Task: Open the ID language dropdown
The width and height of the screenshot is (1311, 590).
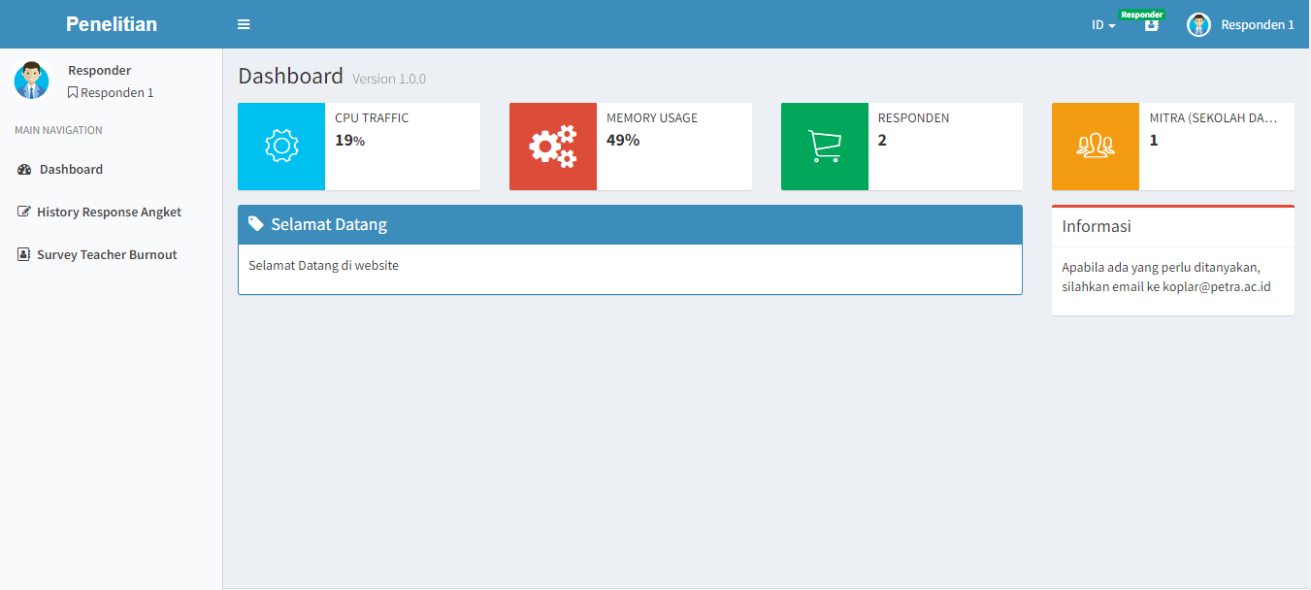Action: 1103,25
